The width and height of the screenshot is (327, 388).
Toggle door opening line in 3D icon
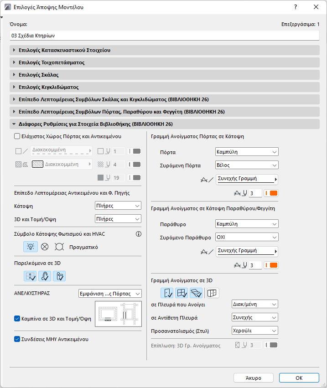(167, 293)
